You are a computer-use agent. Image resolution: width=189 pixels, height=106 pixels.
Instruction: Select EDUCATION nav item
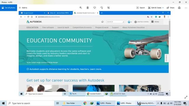32,27
